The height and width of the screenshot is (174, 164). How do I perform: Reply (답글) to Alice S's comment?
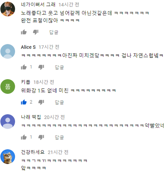(x=59, y=67)
